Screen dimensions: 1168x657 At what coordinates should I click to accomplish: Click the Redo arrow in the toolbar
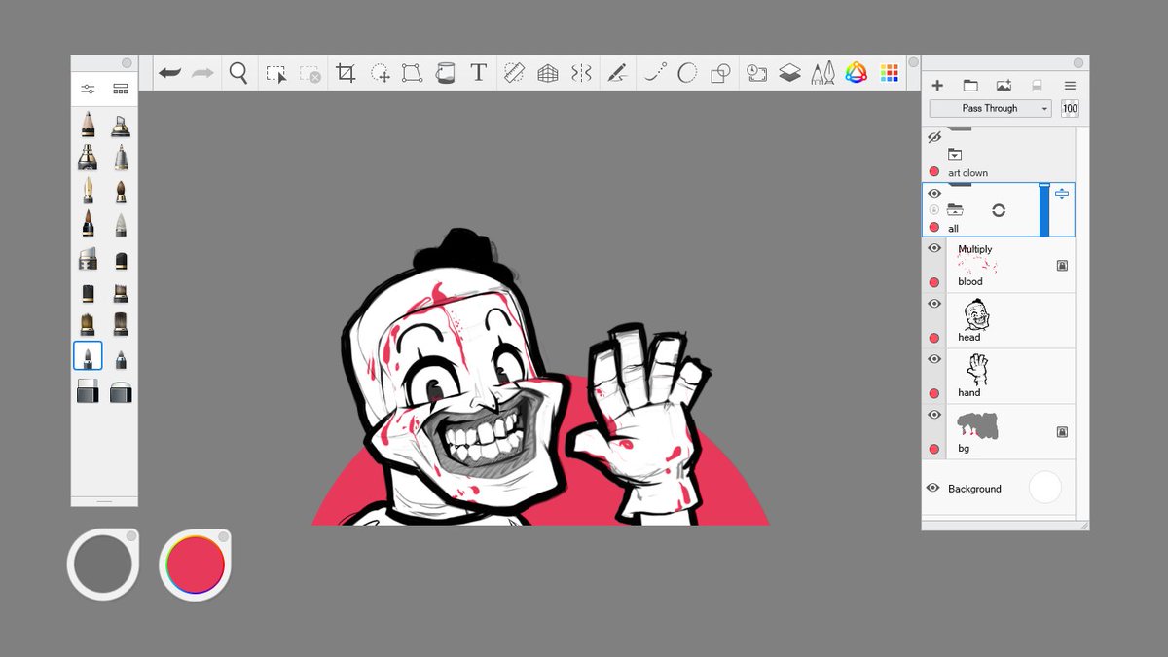[202, 73]
